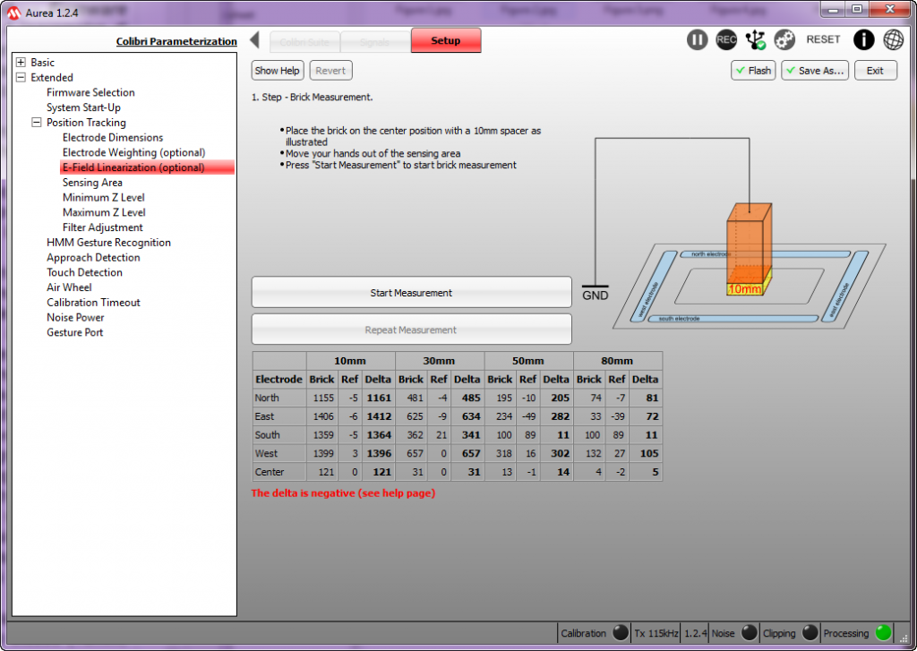Open the gears settings icon

coord(784,39)
